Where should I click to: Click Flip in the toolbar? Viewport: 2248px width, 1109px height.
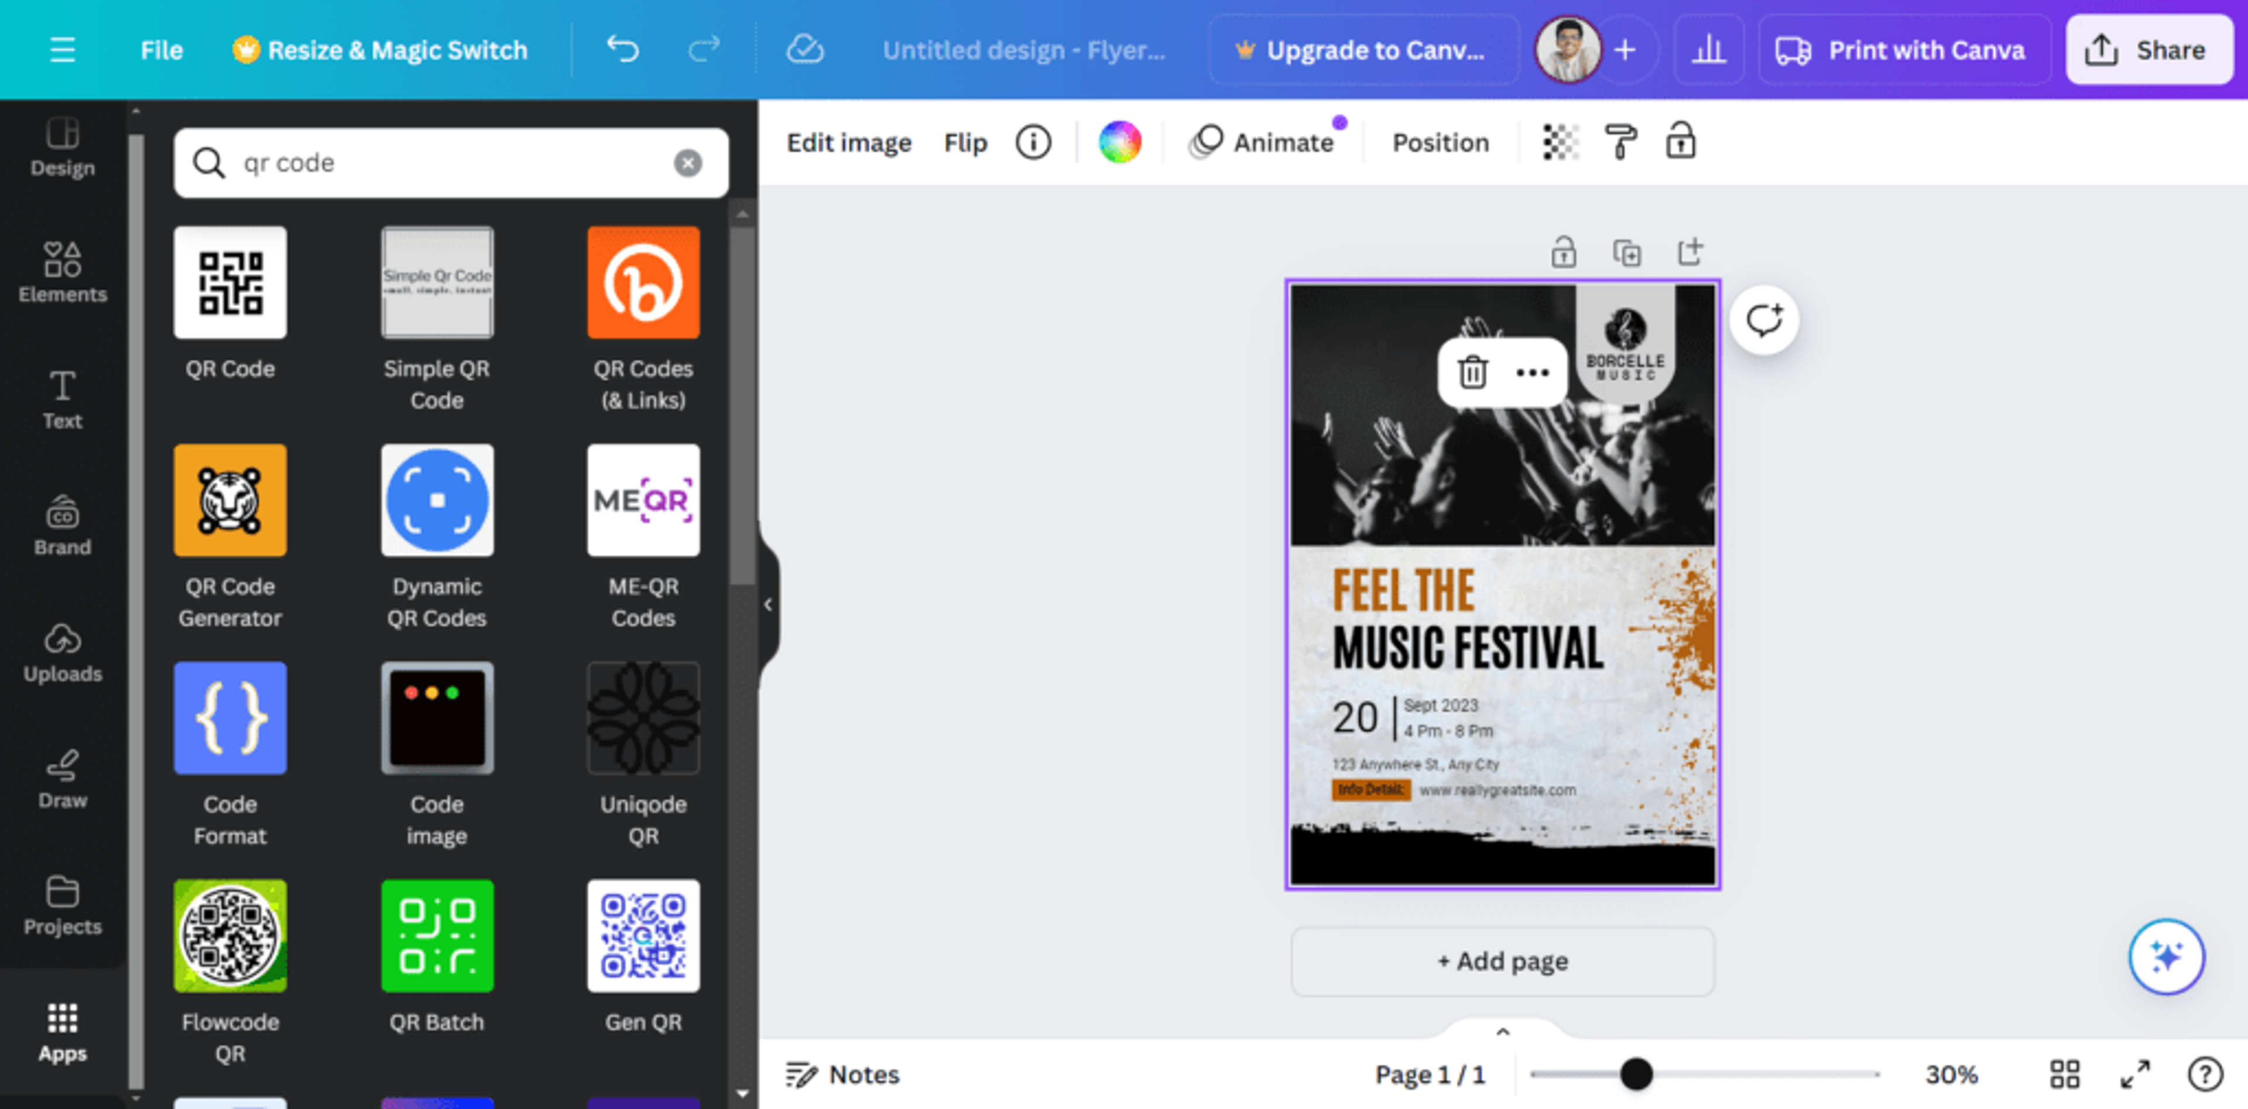click(965, 142)
